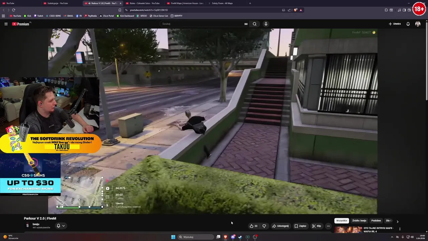The image size is (428, 241).
Task: Click the Zapisz save button
Action: tap(300, 226)
